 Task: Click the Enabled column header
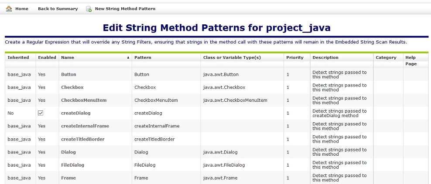(x=47, y=57)
